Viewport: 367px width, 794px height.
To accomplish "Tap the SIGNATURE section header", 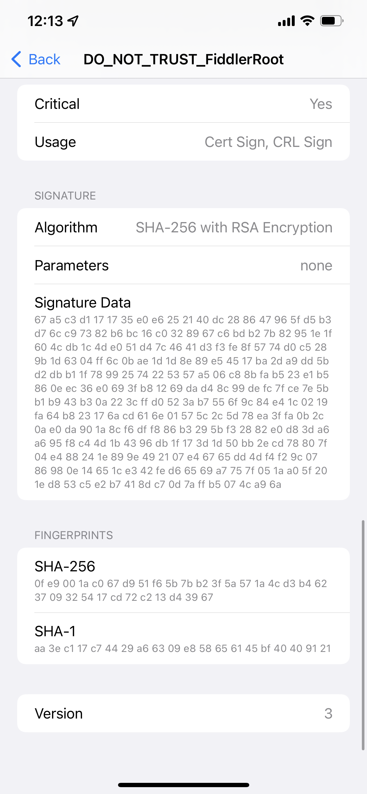I will click(65, 196).
